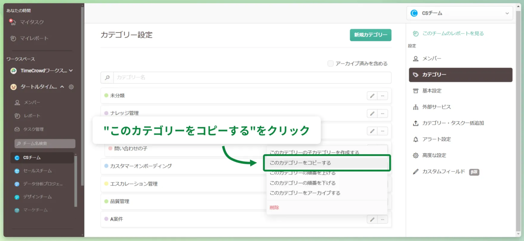Open アラート設定 bell settings
Image resolution: width=524 pixels, height=241 pixels.
point(436,139)
